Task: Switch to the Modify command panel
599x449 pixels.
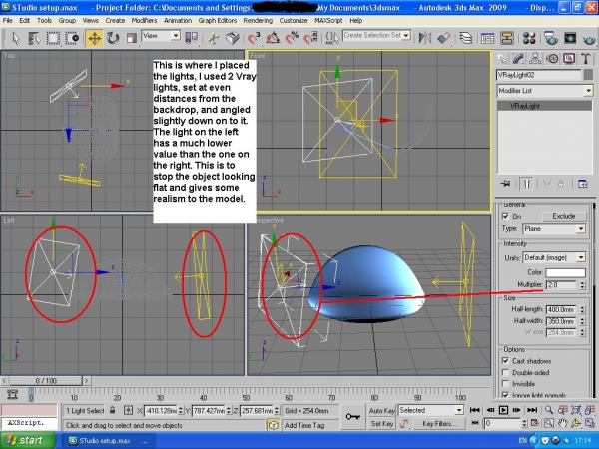Action: tap(518, 59)
